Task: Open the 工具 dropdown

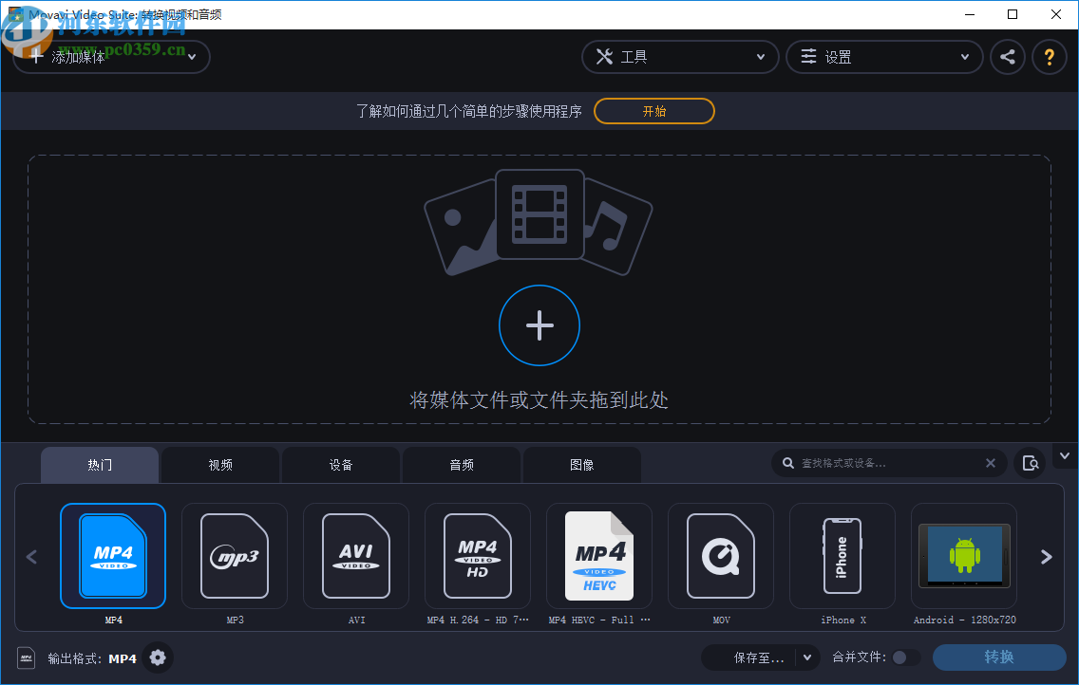Action: click(x=680, y=57)
